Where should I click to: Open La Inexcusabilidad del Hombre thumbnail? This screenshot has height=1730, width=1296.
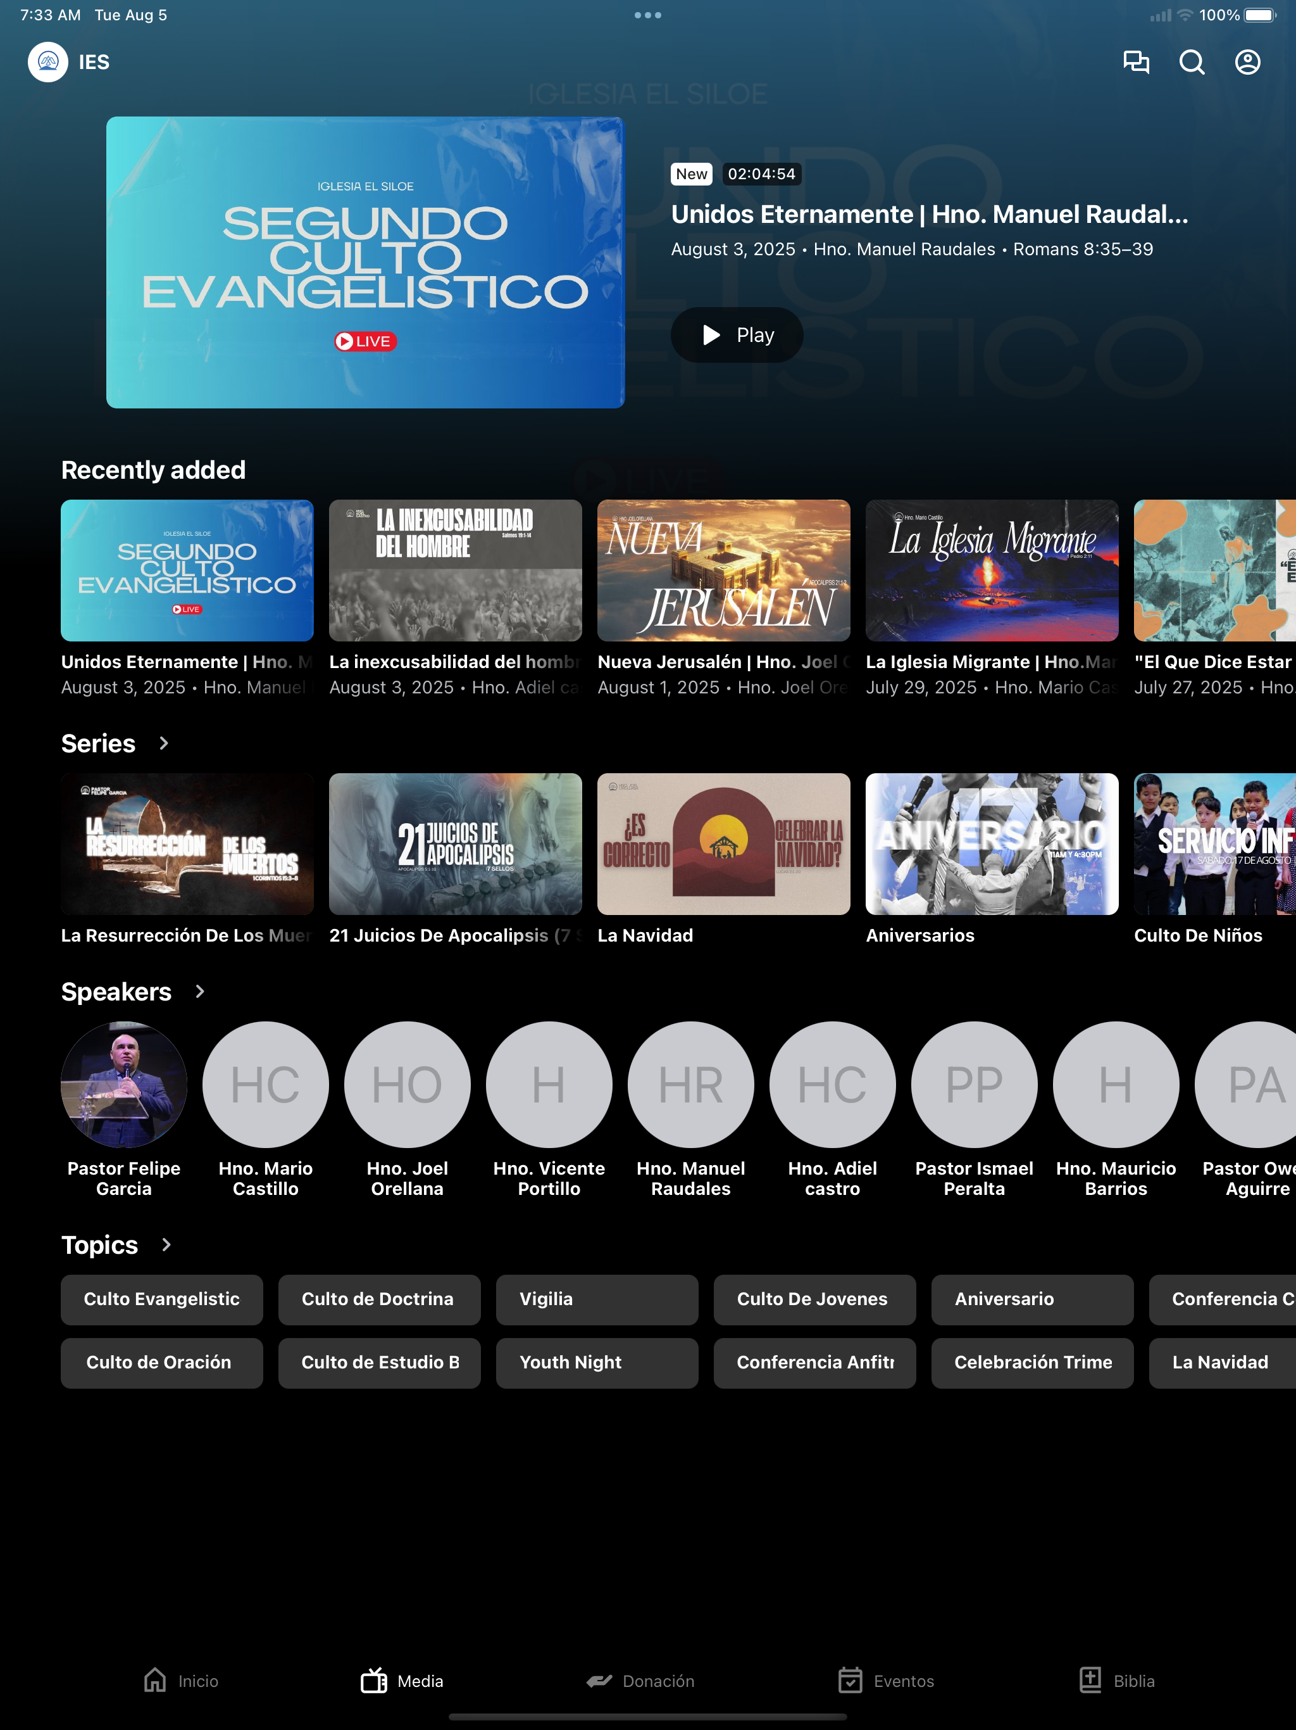tap(456, 570)
